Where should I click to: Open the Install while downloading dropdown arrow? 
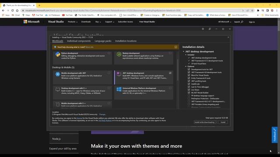(x=216, y=122)
